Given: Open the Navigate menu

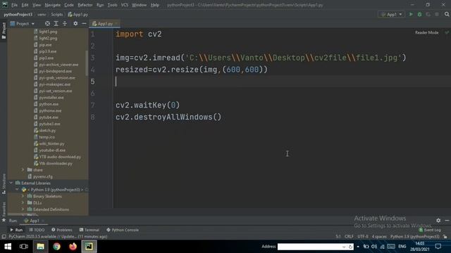Looking at the screenshot, I should point(53,5).
